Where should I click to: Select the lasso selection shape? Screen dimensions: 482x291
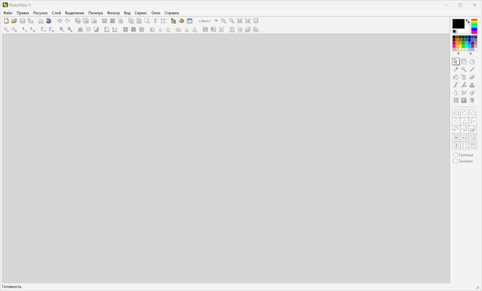coord(456,129)
